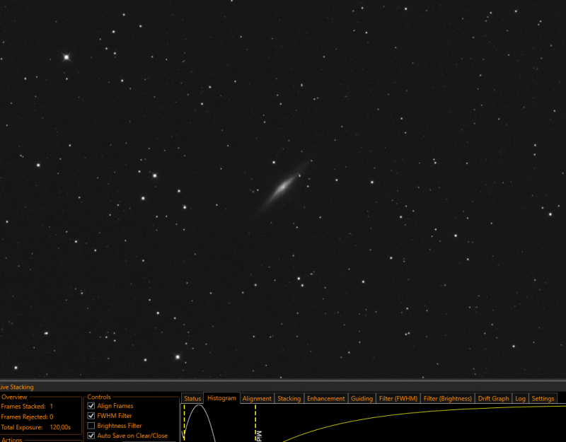Image resolution: width=566 pixels, height=442 pixels.
Task: Open the Log tab
Action: tap(520, 398)
